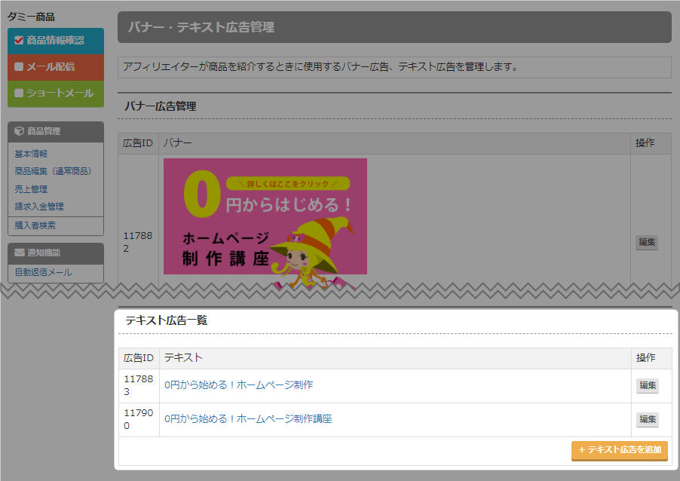Open the メール配信 orange tab
This screenshot has width=680, height=481.
56,67
